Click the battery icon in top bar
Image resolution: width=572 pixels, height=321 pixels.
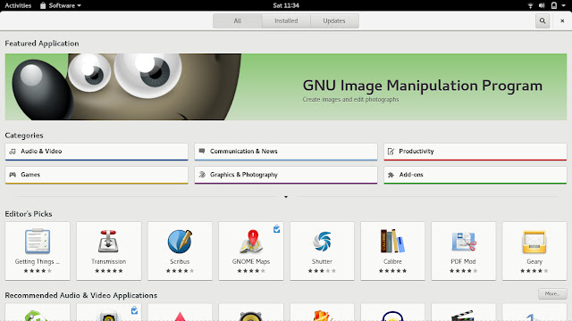click(x=554, y=5)
